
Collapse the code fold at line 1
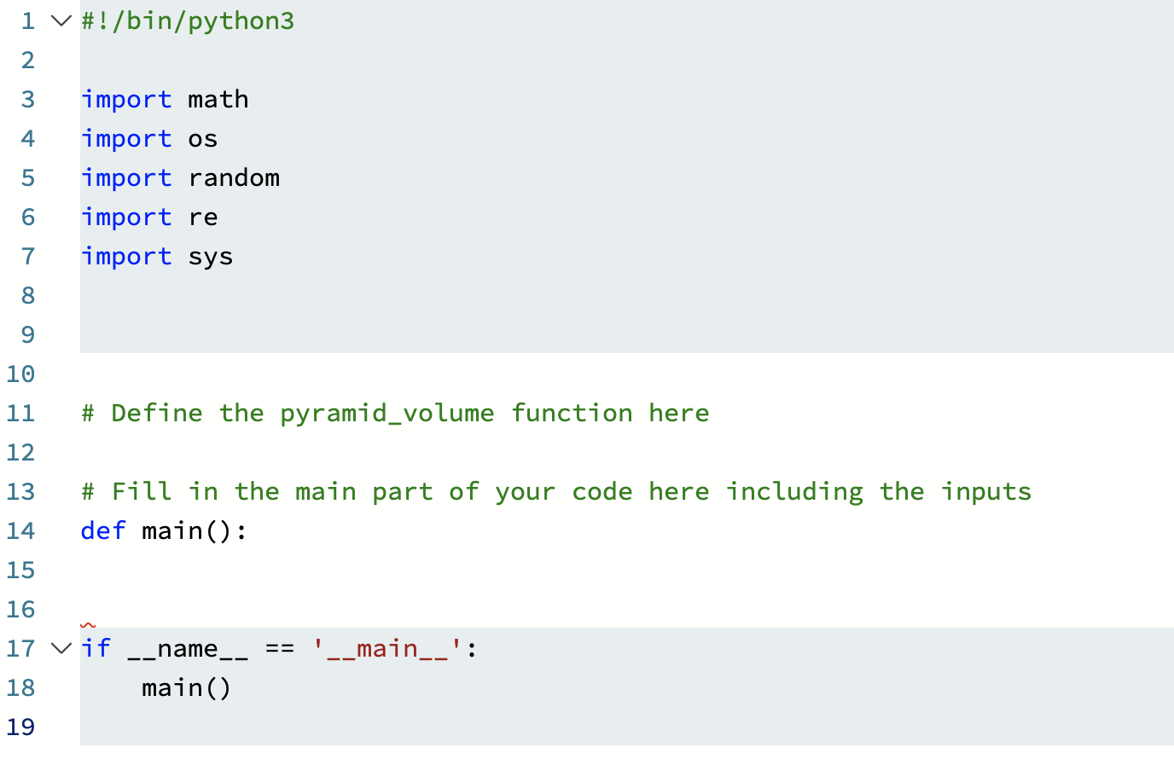(x=60, y=20)
